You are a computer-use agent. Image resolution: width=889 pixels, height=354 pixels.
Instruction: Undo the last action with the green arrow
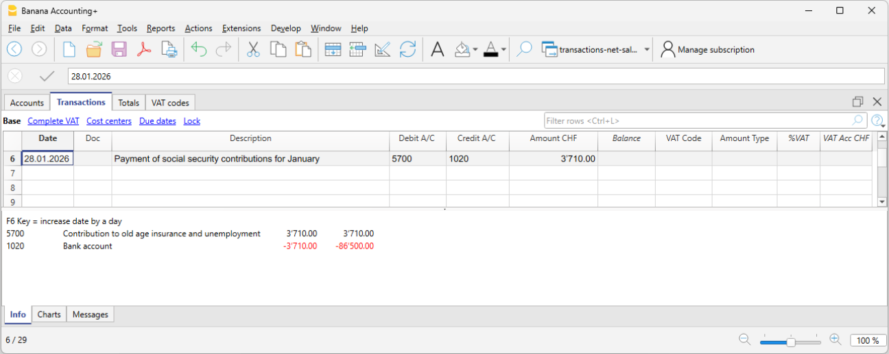[x=199, y=49]
